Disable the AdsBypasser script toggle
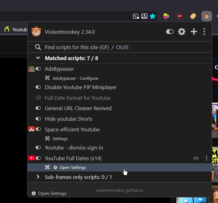218x203 pixels. click(38, 69)
